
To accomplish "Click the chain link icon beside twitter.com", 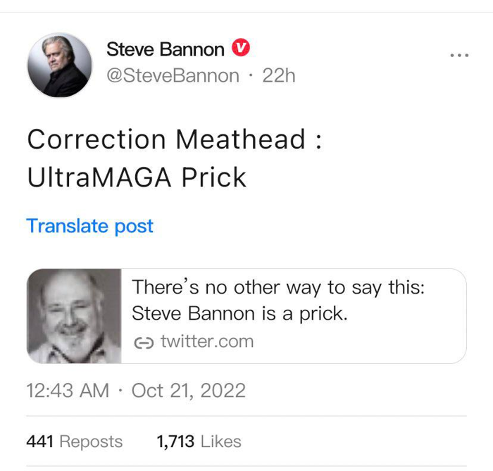I will (x=144, y=342).
